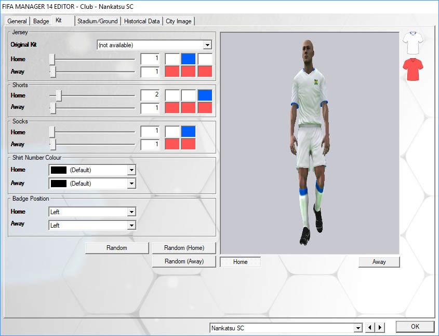The image size is (439, 336).
Task: Pick Socks Home white swatch
Action: pos(172,132)
